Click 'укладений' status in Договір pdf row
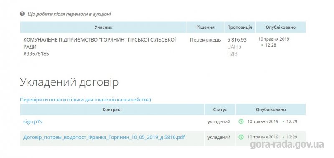This screenshot has height=158, width=334. point(219,138)
